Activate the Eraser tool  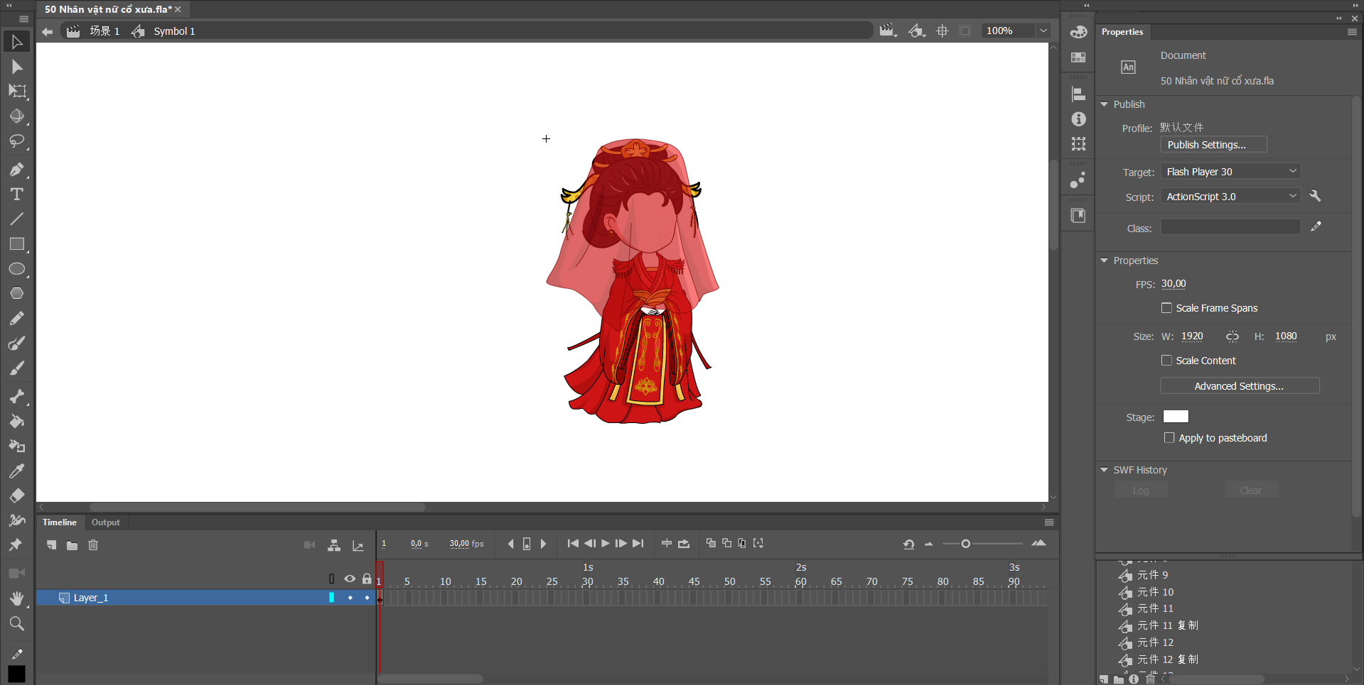point(16,495)
